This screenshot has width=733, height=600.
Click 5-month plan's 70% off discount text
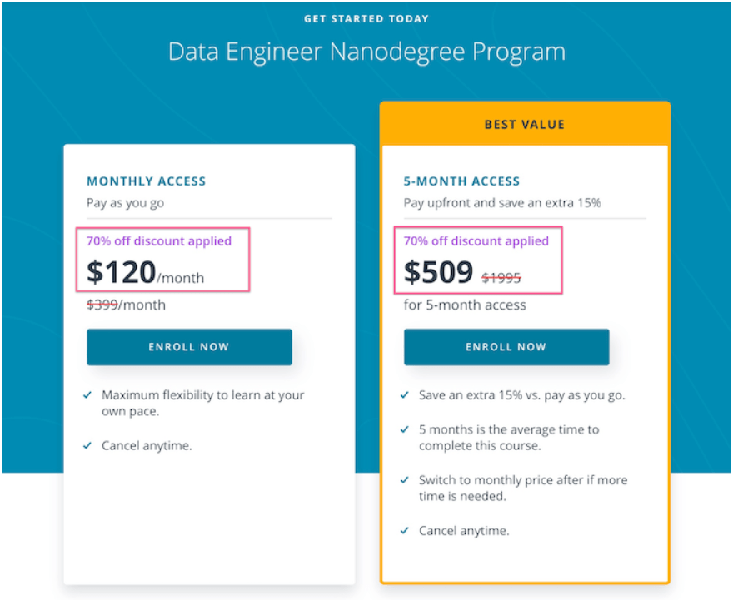click(x=476, y=241)
